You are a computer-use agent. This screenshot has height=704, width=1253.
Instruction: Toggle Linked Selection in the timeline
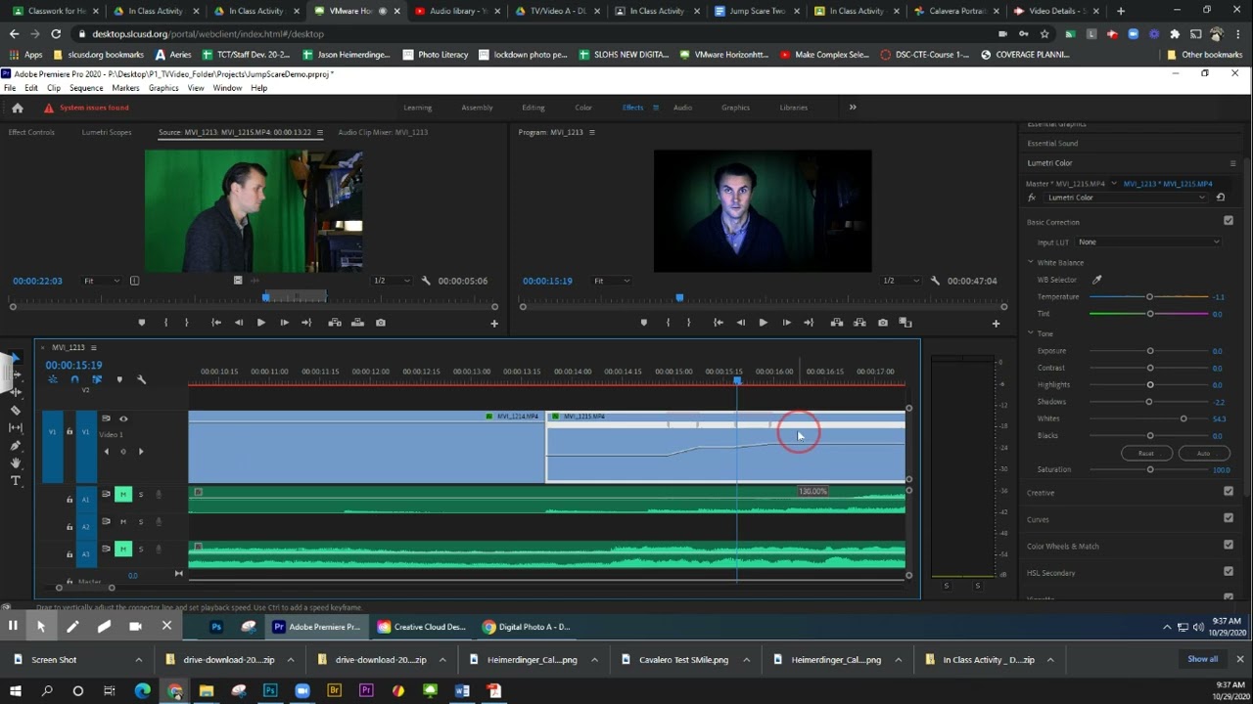click(97, 379)
